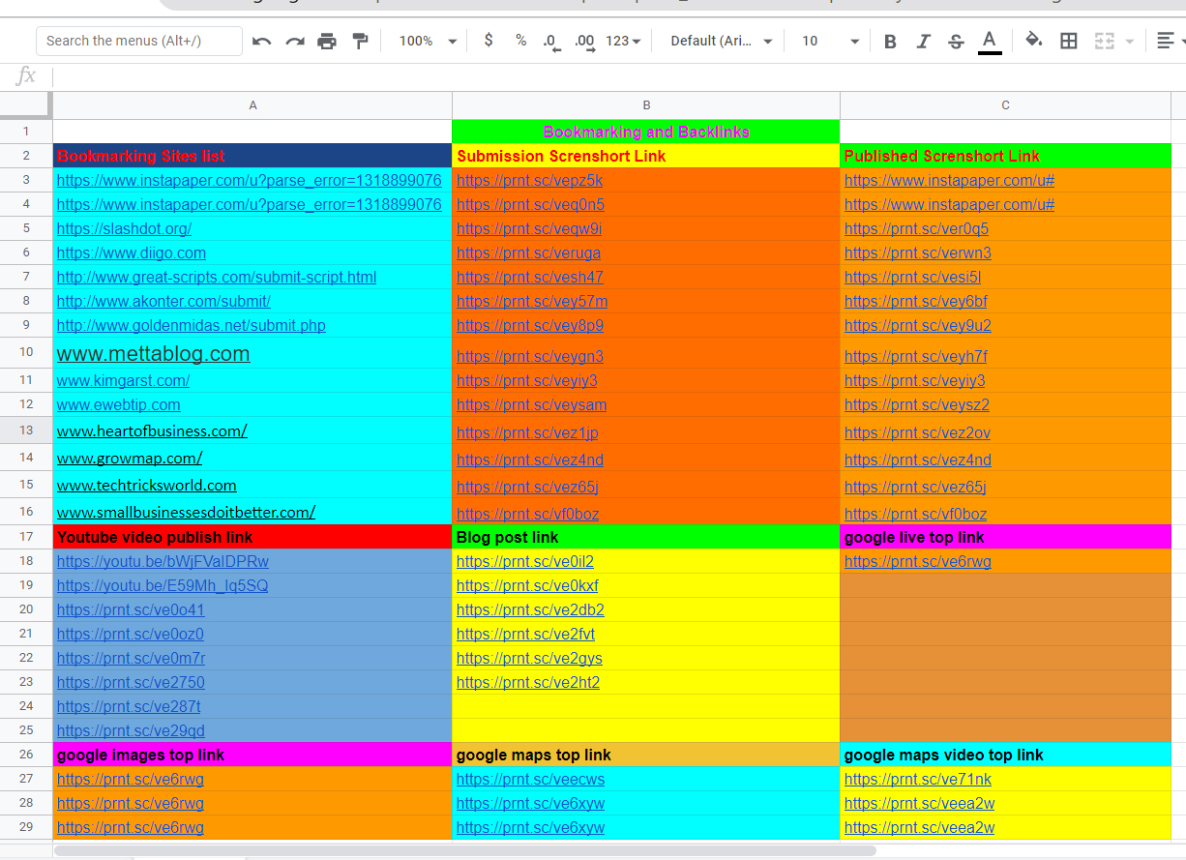Apply percent format icon
The width and height of the screenshot is (1186, 860).
[x=520, y=41]
